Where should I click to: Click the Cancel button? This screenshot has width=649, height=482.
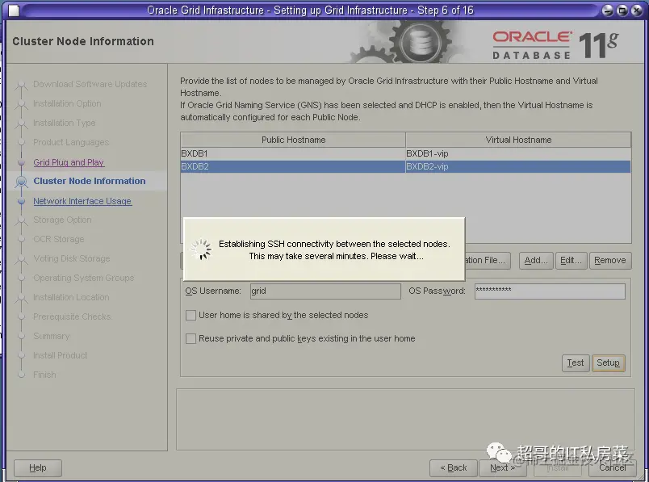tap(613, 468)
